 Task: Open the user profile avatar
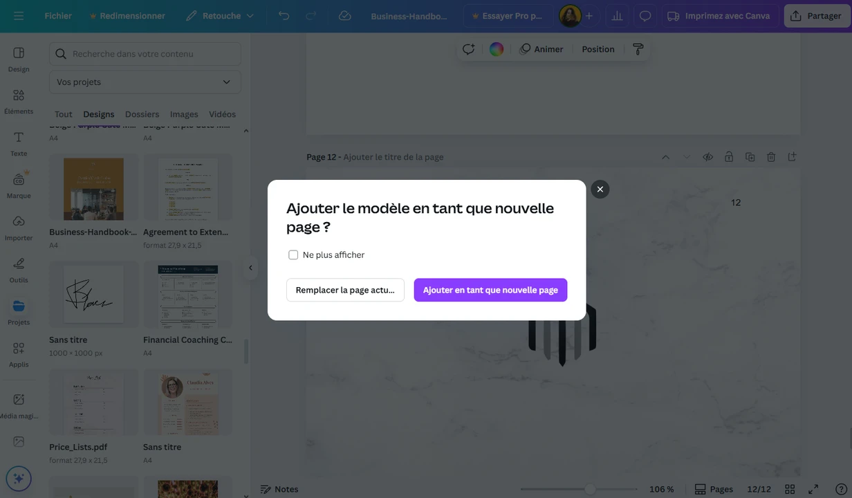[570, 16]
